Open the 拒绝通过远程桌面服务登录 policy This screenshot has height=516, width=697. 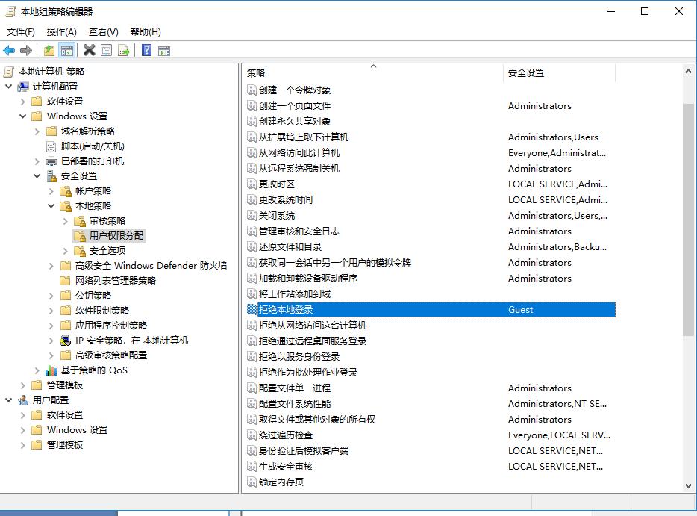[313, 341]
